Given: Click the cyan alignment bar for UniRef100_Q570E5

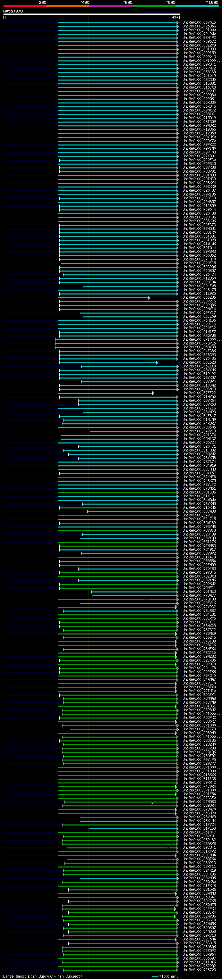Looking at the screenshot, I should tap(118, 23).
